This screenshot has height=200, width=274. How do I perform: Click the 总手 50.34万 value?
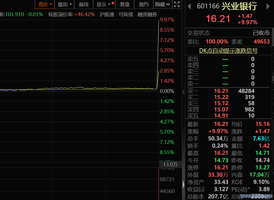click(x=218, y=139)
